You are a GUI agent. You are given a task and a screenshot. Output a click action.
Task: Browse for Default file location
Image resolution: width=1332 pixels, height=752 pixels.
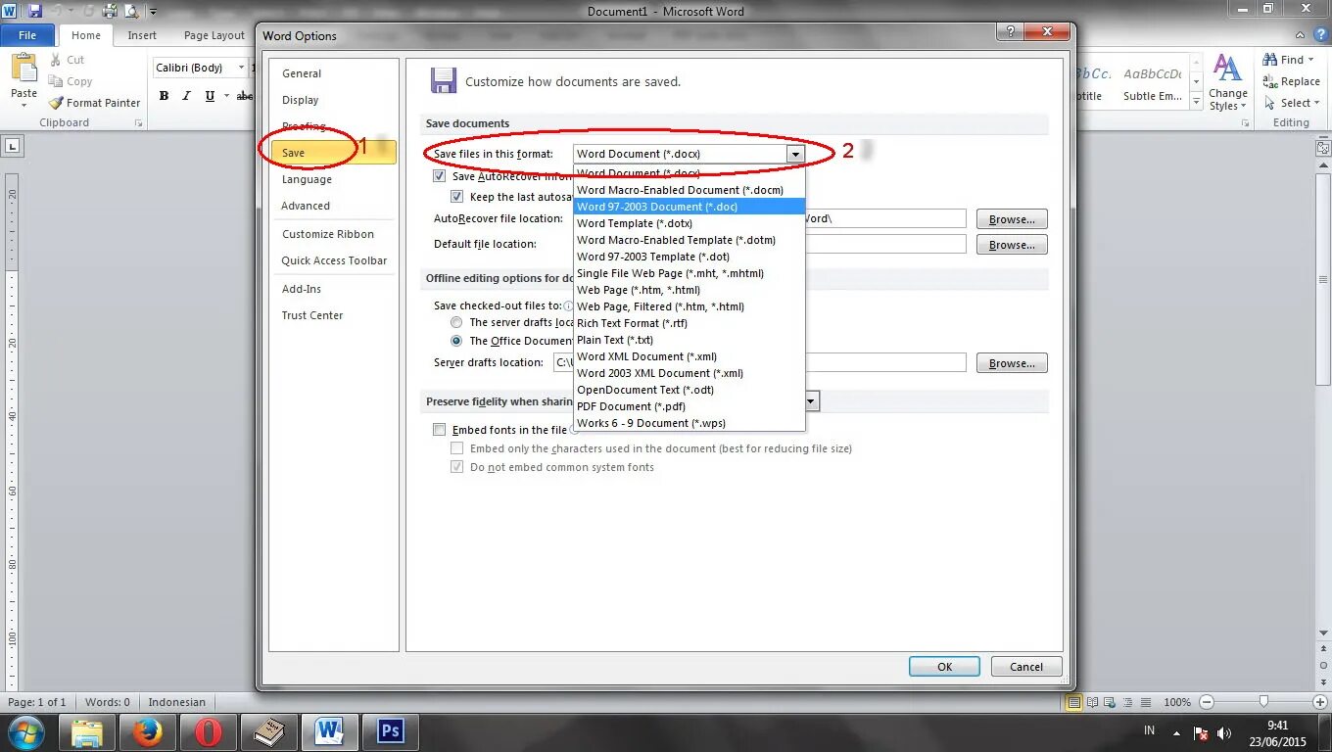(1012, 245)
